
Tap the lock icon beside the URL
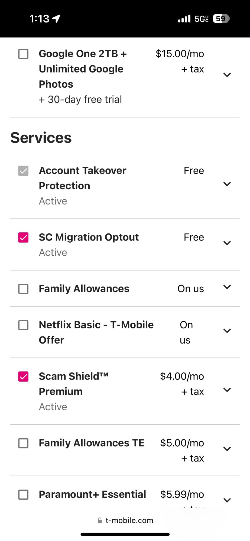[100, 520]
